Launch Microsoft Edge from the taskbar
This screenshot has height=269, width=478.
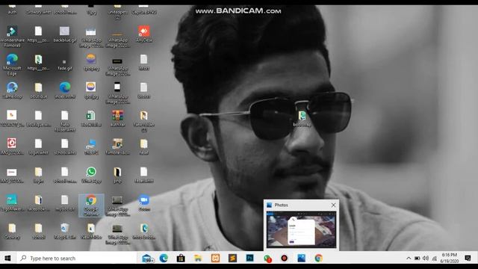(x=164, y=259)
